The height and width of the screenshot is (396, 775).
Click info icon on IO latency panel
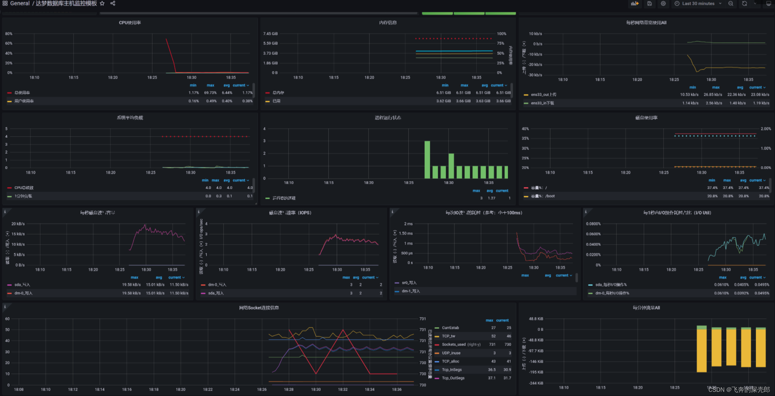coord(392,212)
